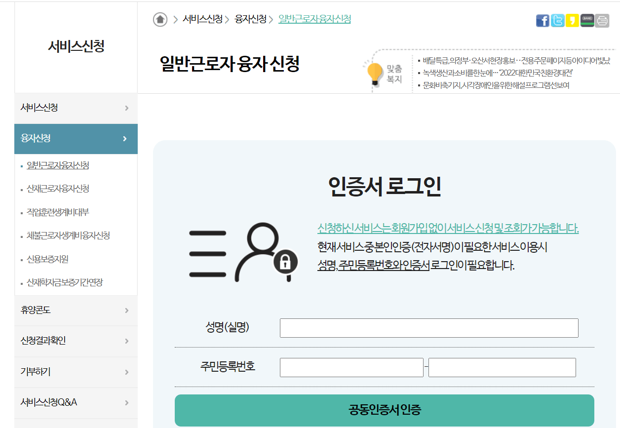This screenshot has width=620, height=428.
Task: Share the page on Facebook
Action: [542, 20]
